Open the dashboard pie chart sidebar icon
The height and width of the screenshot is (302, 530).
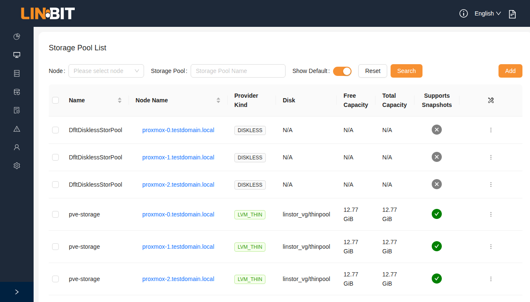17,36
